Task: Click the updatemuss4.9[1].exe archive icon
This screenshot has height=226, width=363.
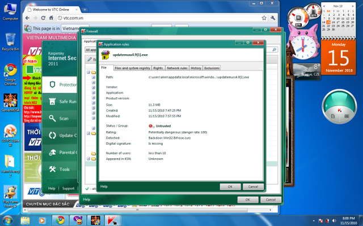Action: [105, 55]
